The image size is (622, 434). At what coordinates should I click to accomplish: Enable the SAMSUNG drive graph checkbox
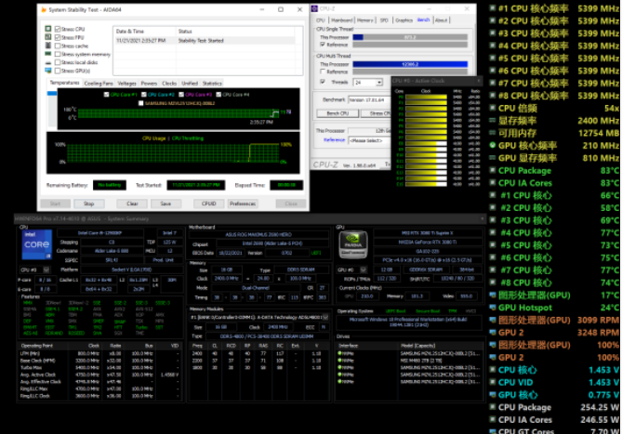coord(140,103)
